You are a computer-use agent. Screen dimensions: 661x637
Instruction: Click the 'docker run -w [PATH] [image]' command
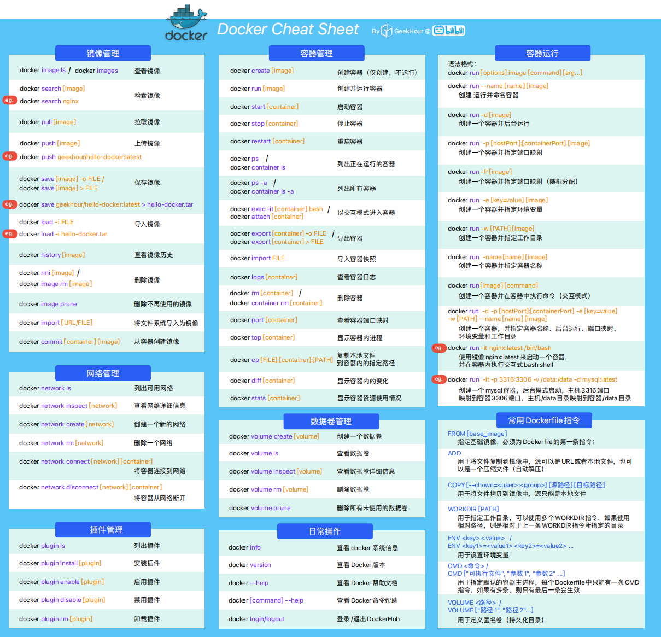491,229
